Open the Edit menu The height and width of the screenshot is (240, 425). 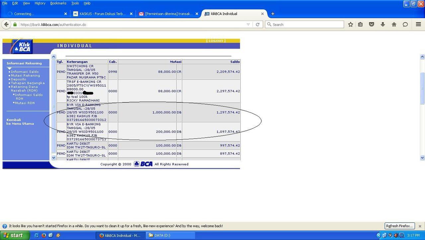tap(15, 3)
